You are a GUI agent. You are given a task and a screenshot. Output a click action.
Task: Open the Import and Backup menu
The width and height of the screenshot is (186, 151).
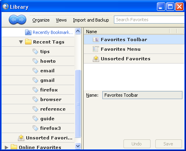(x=91, y=20)
